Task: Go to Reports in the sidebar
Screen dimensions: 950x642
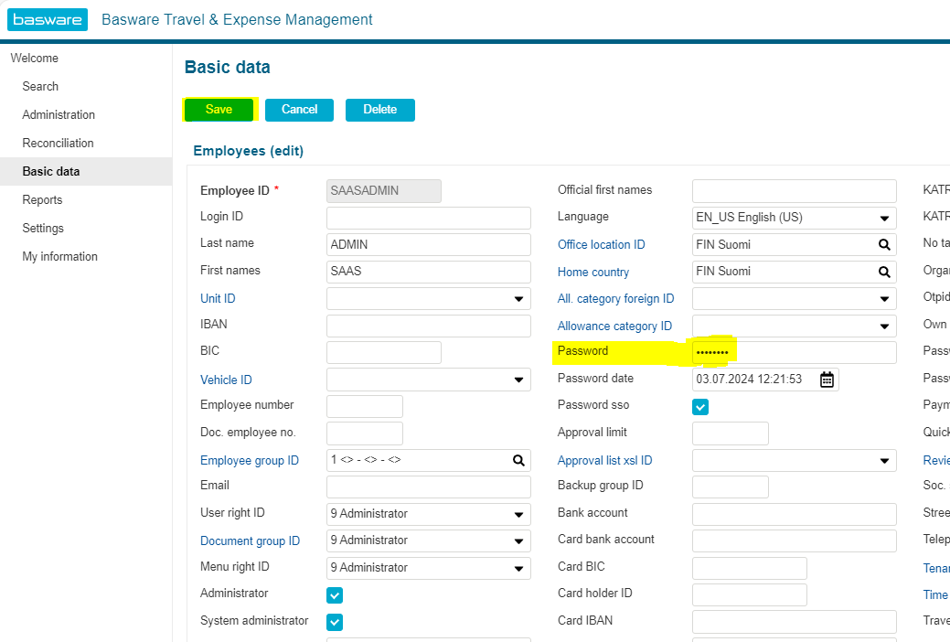Action: 42,199
